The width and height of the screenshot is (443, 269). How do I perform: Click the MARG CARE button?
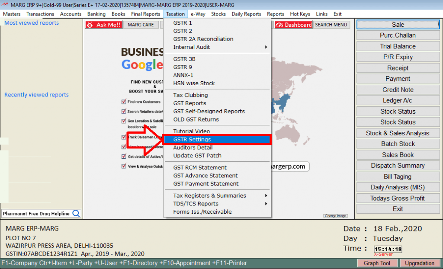pyautogui.click(x=141, y=25)
